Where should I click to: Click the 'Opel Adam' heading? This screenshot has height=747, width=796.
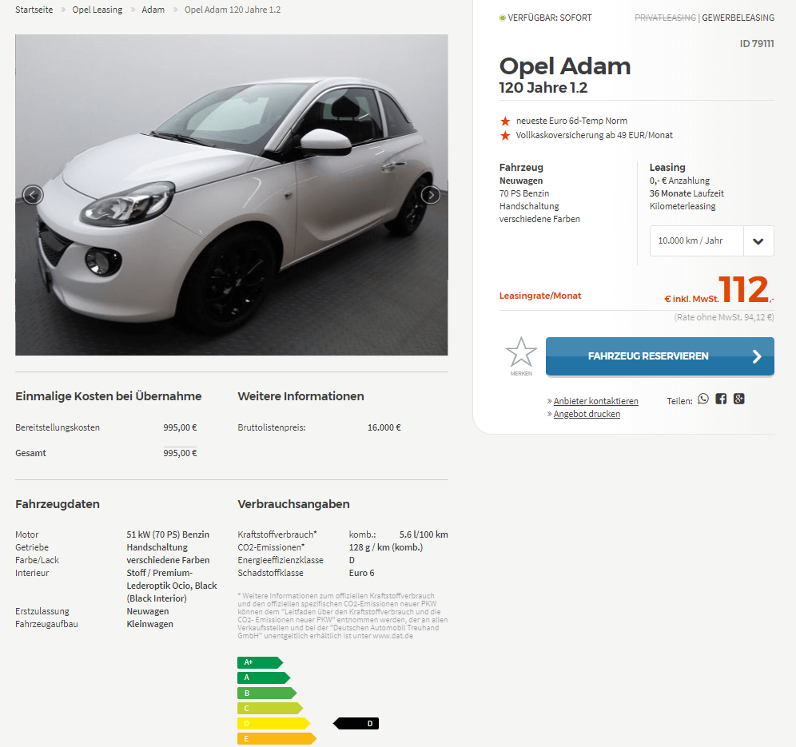[x=565, y=66]
